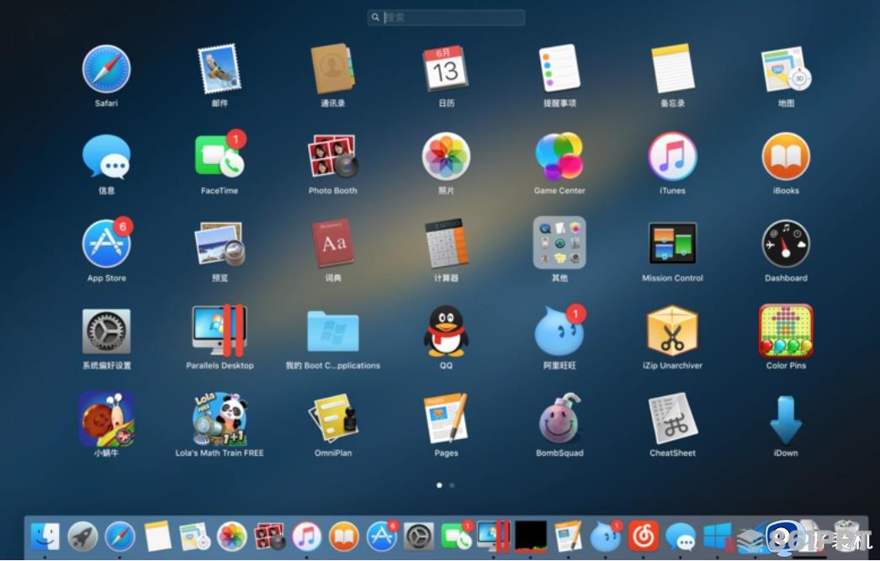
Task: Select the first Launchpad page dot
Action: coord(439,485)
